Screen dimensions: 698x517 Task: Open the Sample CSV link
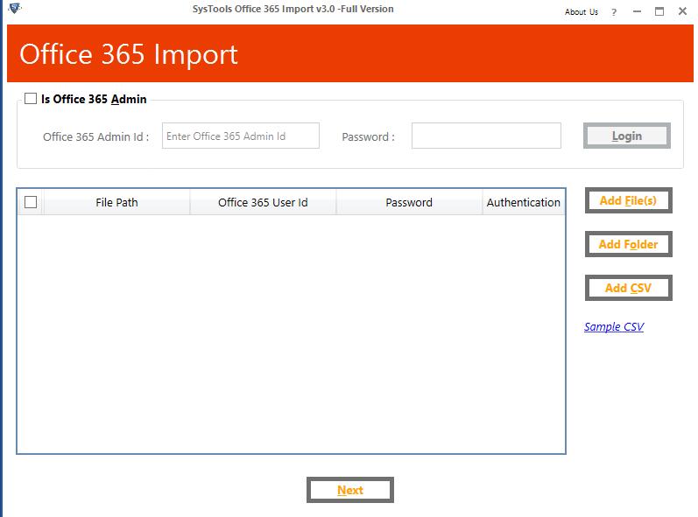614,327
